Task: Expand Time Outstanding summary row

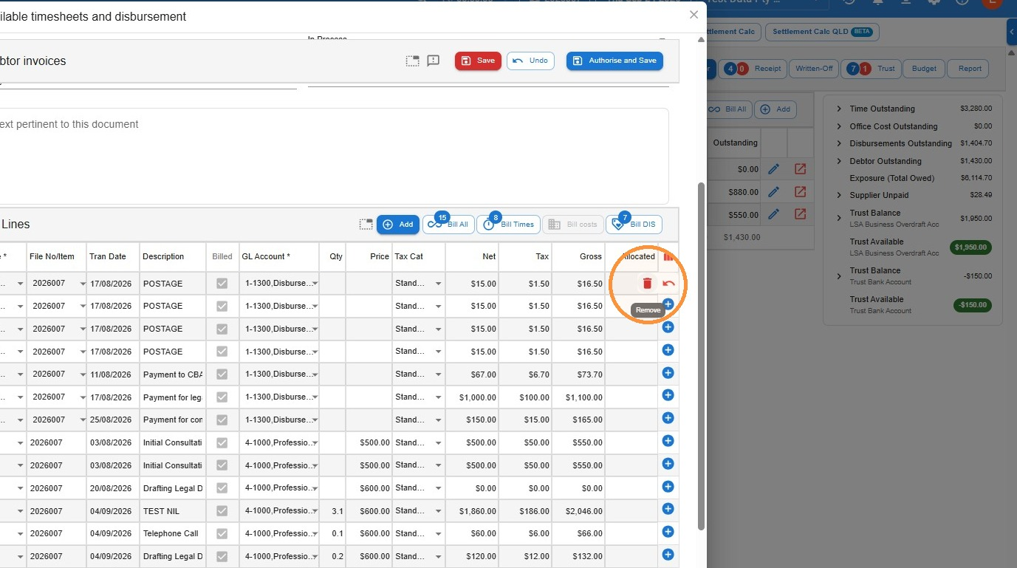Action: pos(839,109)
